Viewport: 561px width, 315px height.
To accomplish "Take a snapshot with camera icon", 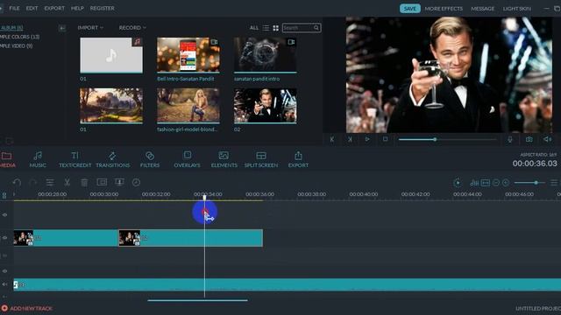I will [529, 139].
